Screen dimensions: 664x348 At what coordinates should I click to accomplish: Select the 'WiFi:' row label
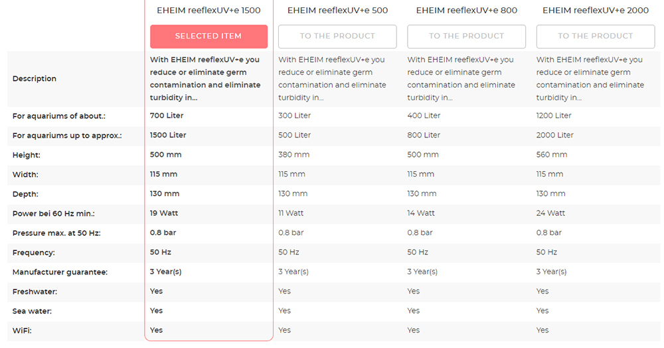coord(22,331)
